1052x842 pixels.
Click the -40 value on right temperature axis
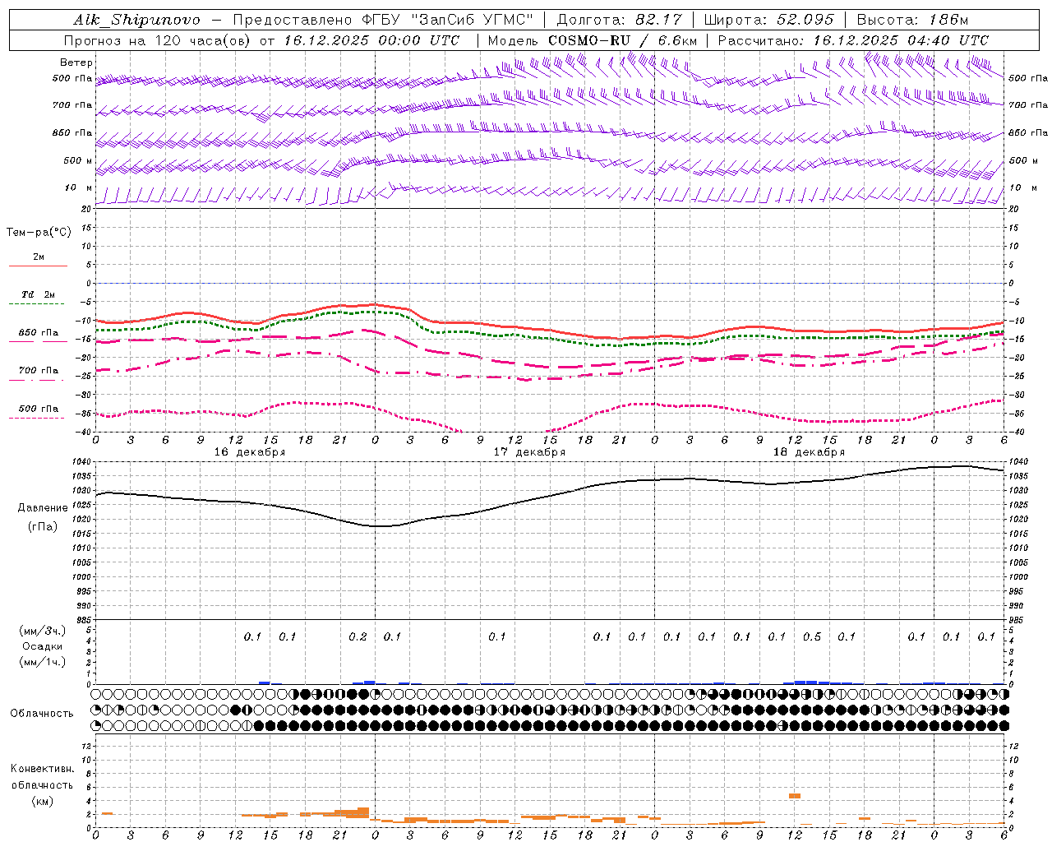tap(1017, 433)
